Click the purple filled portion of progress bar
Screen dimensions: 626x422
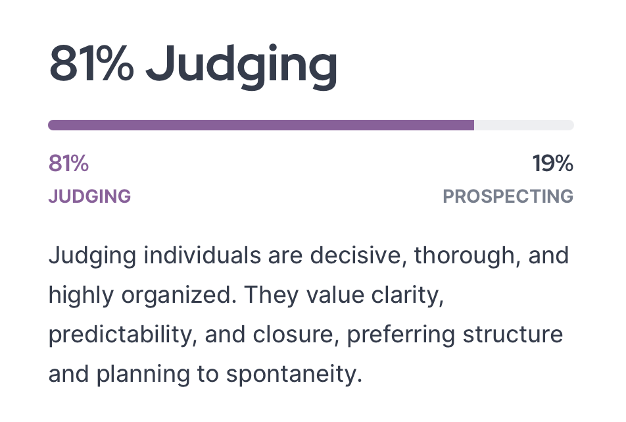coord(261,125)
